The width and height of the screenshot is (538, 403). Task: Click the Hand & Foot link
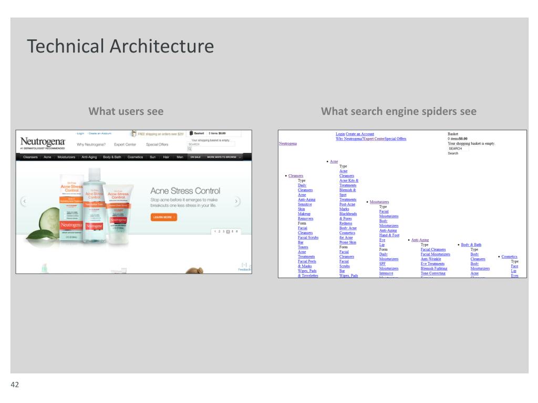(389, 235)
